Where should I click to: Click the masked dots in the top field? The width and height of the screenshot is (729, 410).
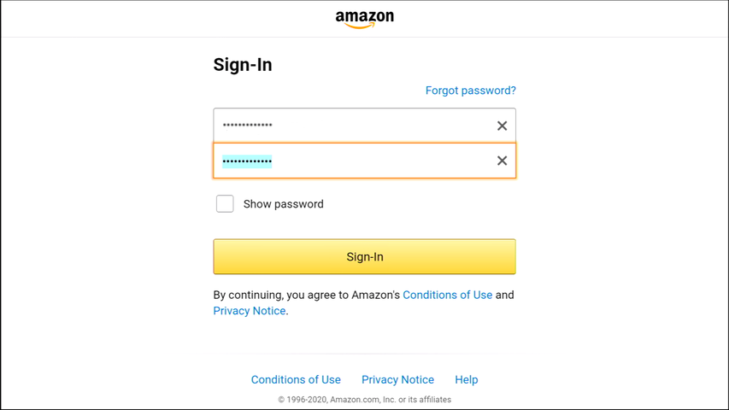(247, 125)
